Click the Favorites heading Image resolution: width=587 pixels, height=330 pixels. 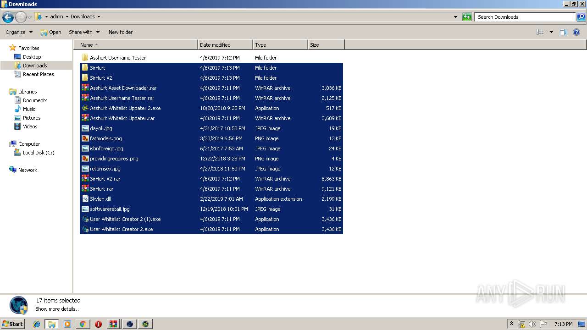[x=28, y=48]
